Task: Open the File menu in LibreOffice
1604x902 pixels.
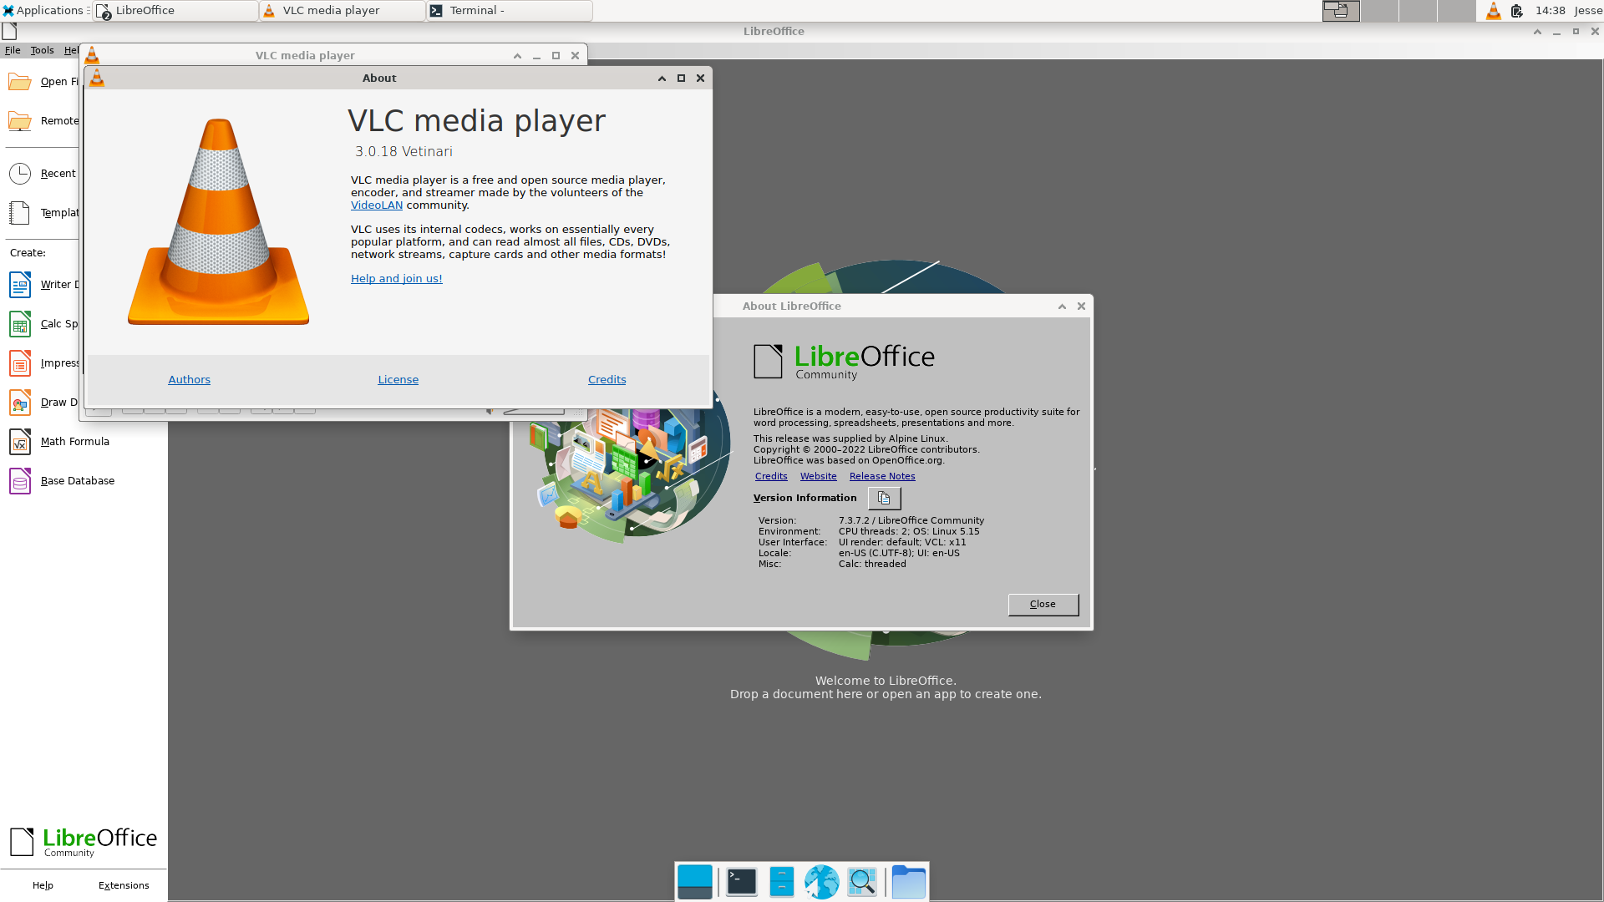Action: [13, 50]
